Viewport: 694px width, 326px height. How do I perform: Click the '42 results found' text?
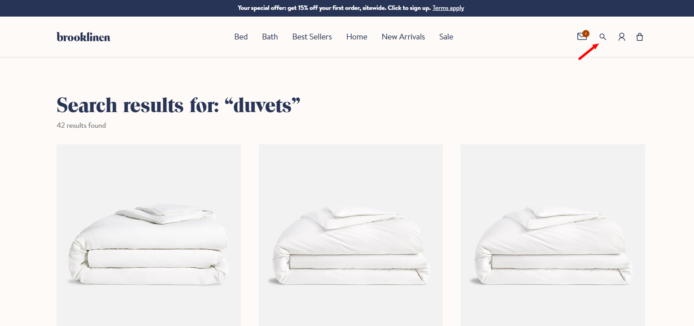81,126
